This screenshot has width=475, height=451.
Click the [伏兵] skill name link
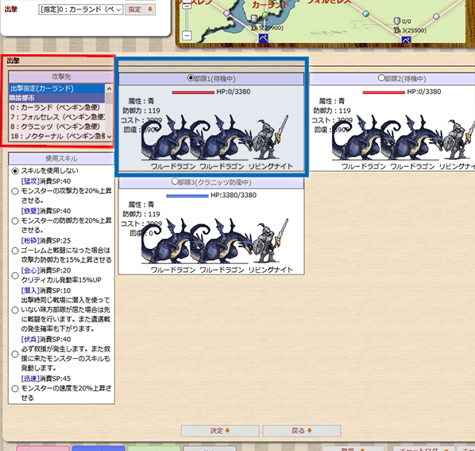30,339
